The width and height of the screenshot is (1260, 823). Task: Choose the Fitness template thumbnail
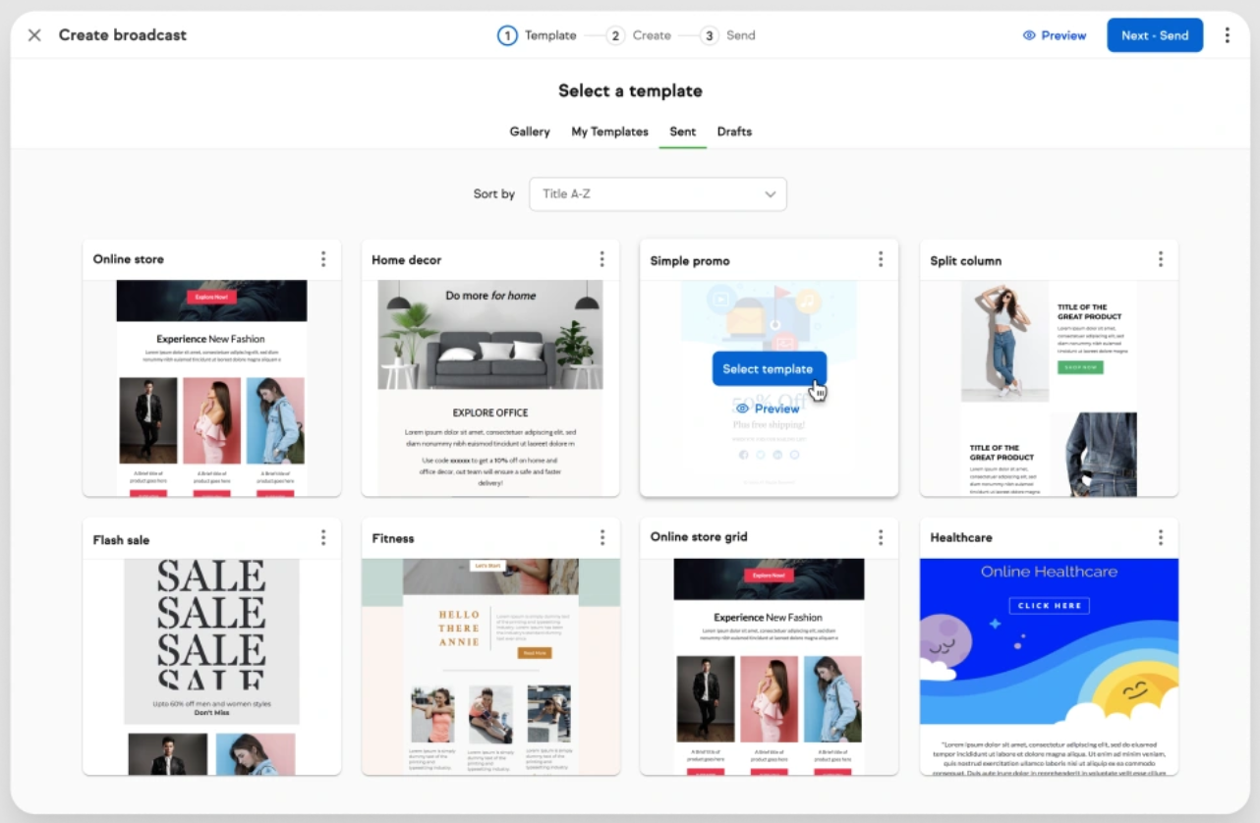click(490, 667)
